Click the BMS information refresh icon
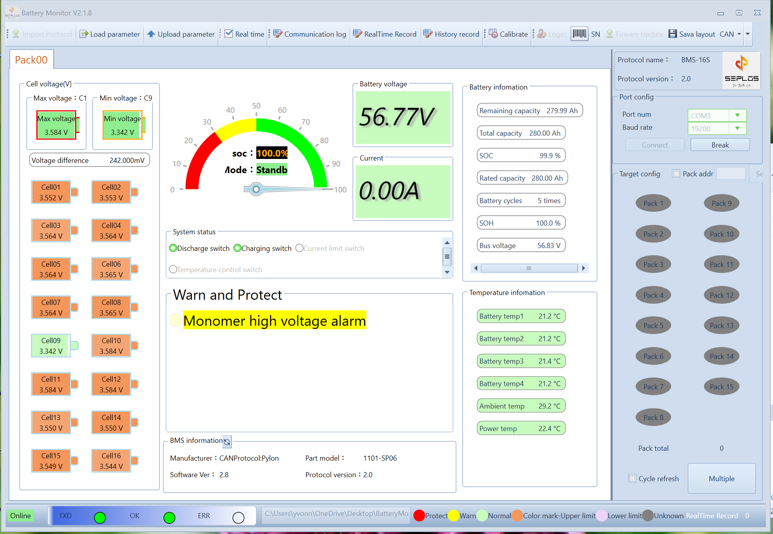This screenshot has width=773, height=534. 227,442
